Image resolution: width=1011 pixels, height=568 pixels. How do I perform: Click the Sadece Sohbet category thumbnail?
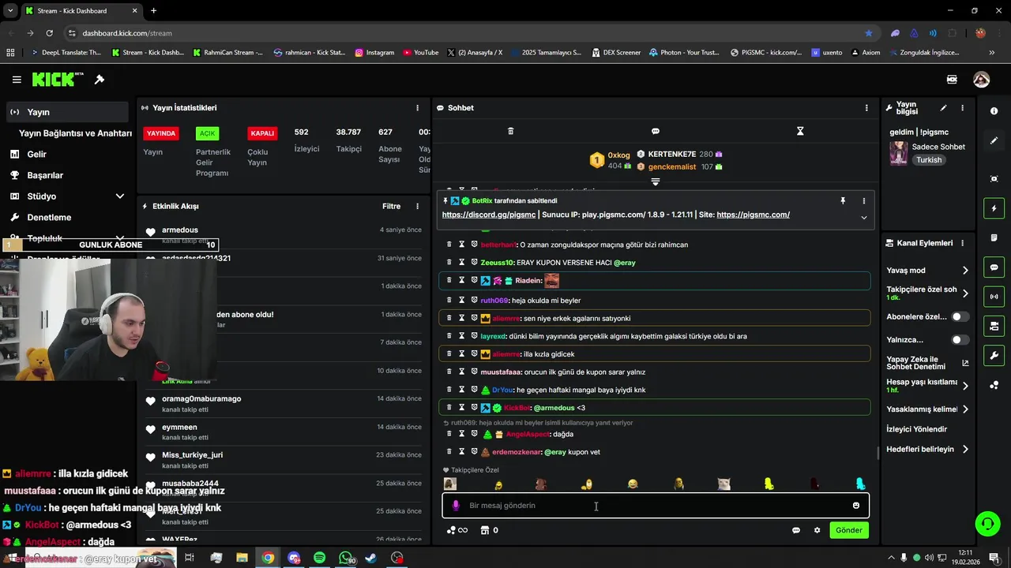[x=899, y=153]
